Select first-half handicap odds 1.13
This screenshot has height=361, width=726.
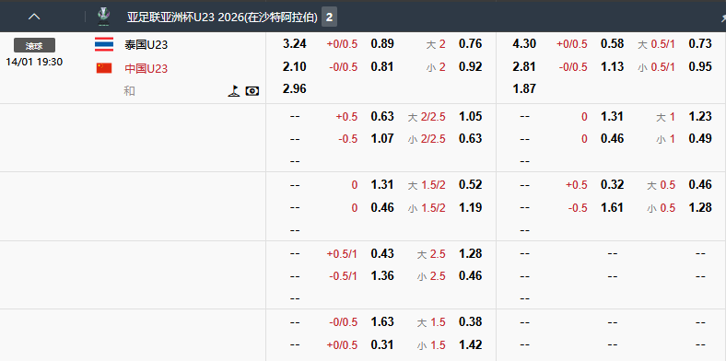[612, 66]
